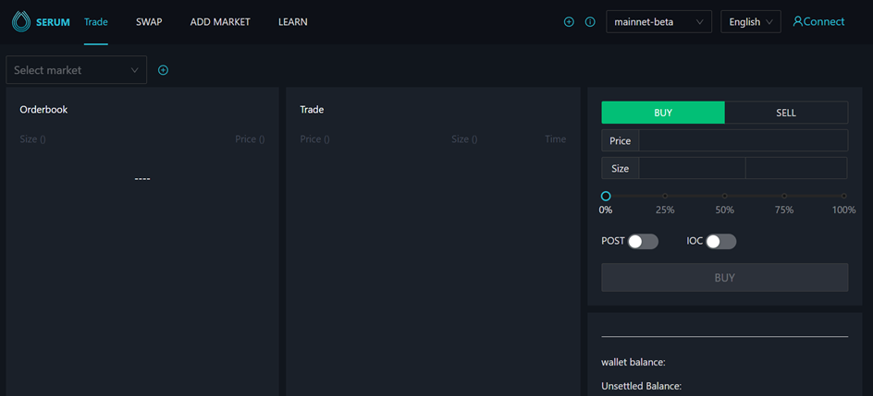The height and width of the screenshot is (396, 873).
Task: Focus the Price input field
Action: pos(744,140)
